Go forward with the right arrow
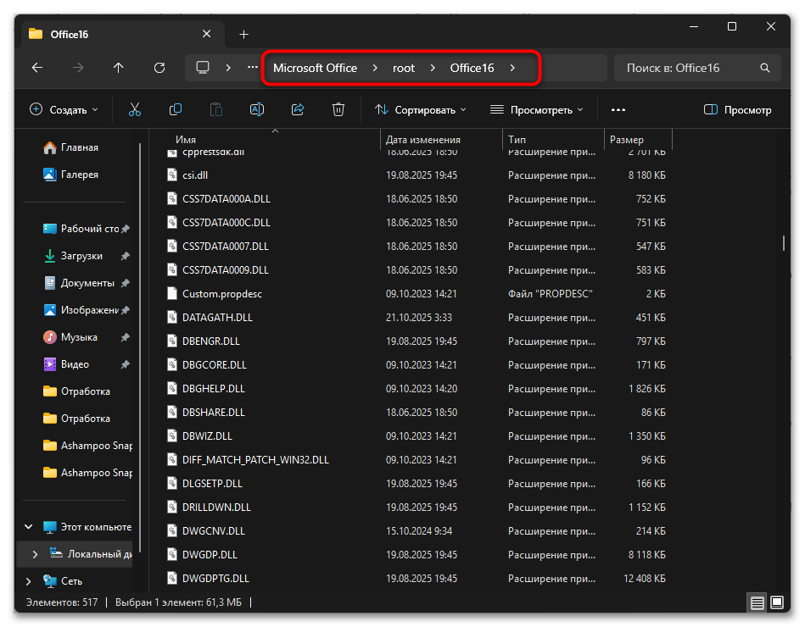 [x=78, y=68]
